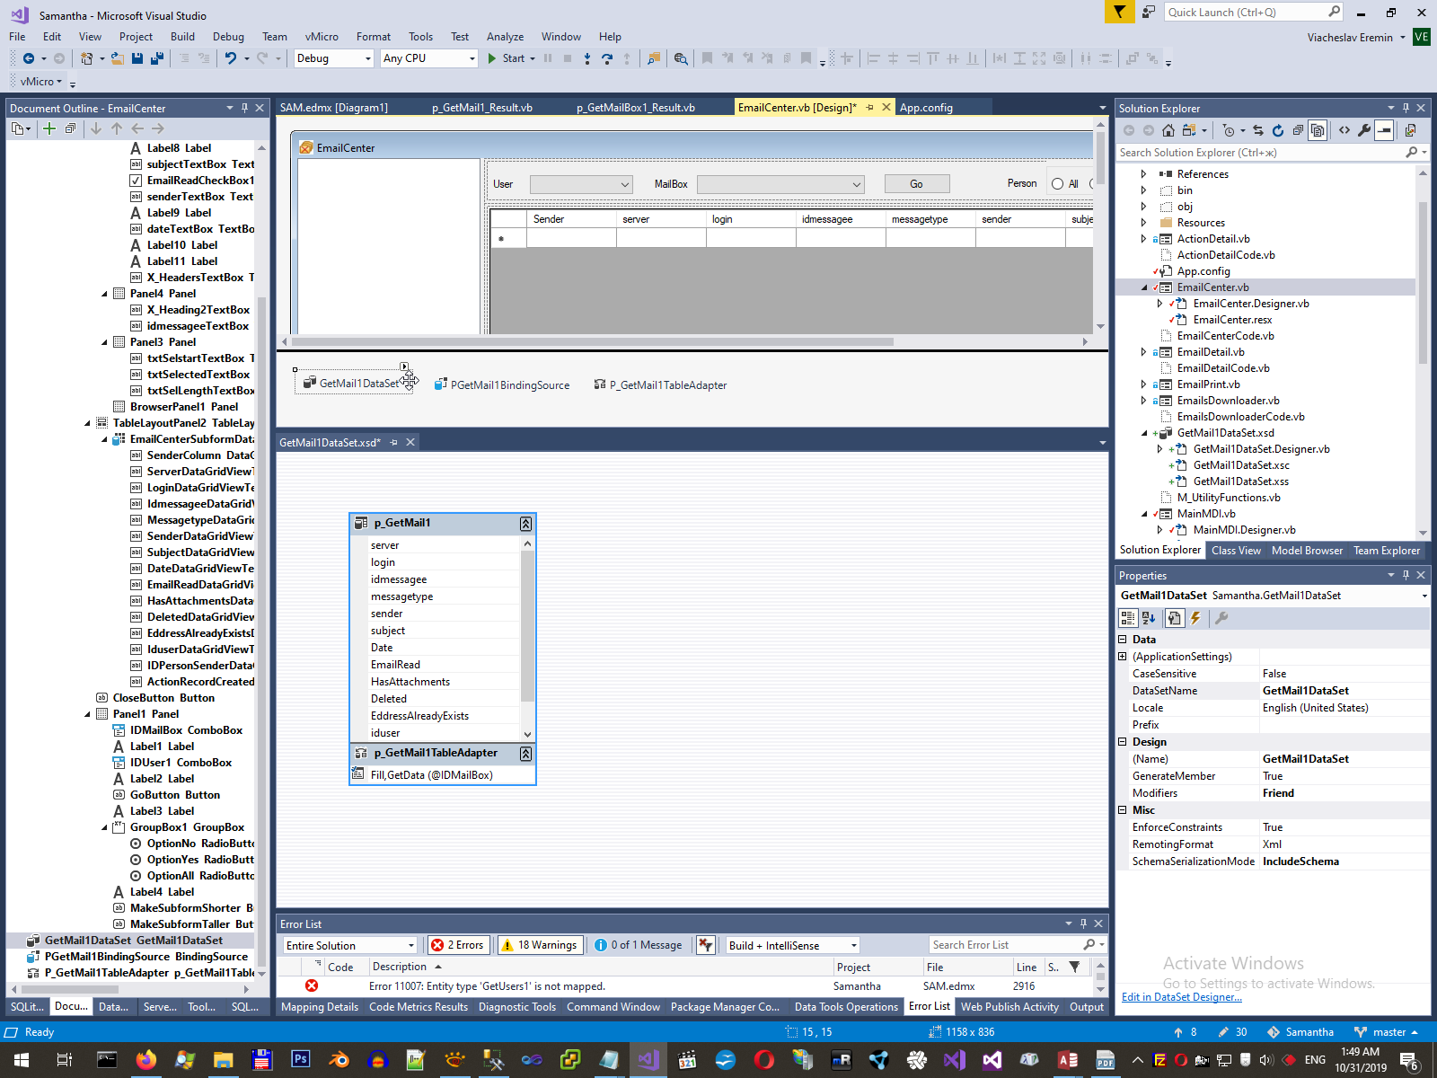The image size is (1437, 1078).
Task: Click the Windows Start button
Action: [x=21, y=1060]
